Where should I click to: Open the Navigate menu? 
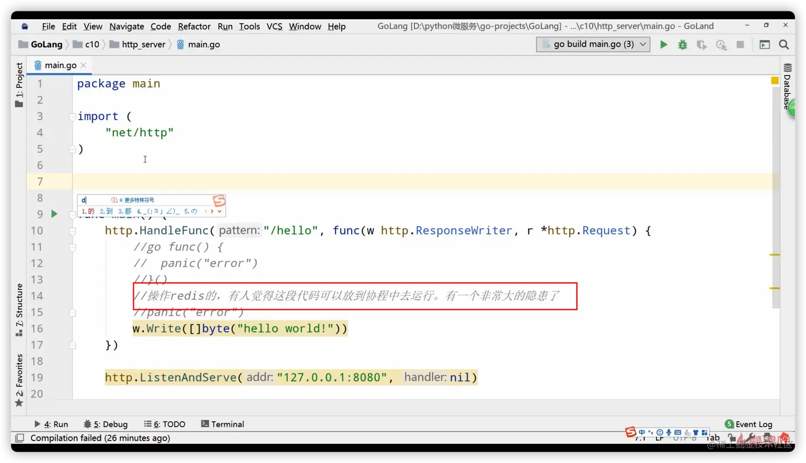[126, 26]
